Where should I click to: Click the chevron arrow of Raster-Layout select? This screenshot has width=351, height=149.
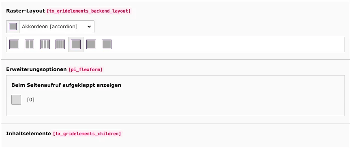click(89, 27)
